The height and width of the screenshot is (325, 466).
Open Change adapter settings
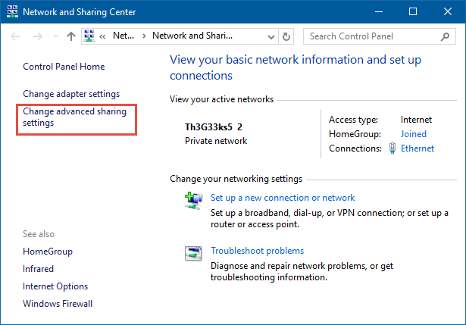point(71,94)
